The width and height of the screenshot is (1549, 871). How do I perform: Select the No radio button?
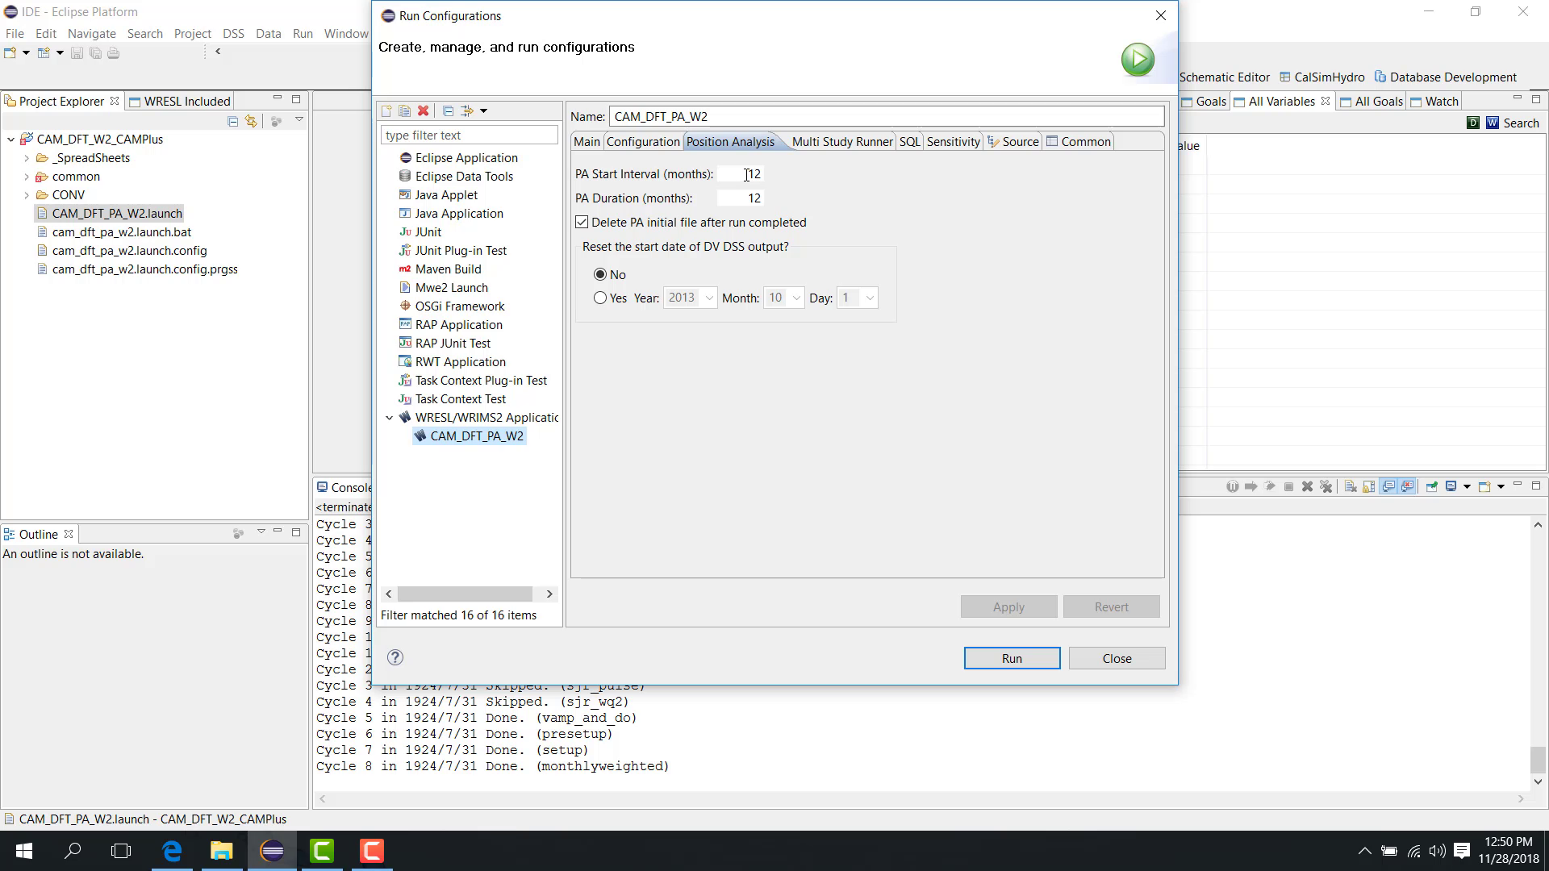click(600, 275)
